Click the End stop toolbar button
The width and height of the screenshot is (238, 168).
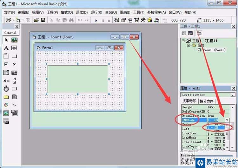pos(109,21)
